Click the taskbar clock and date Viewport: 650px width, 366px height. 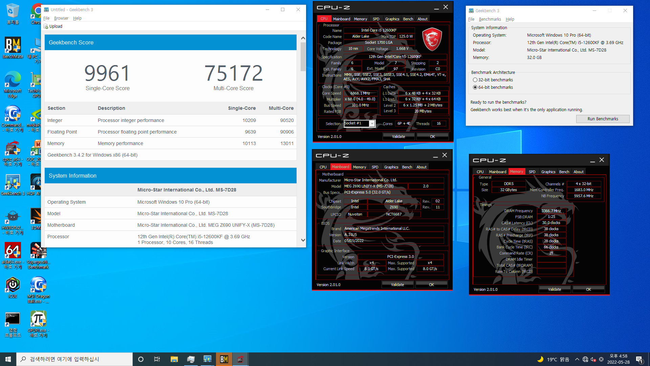pos(618,359)
